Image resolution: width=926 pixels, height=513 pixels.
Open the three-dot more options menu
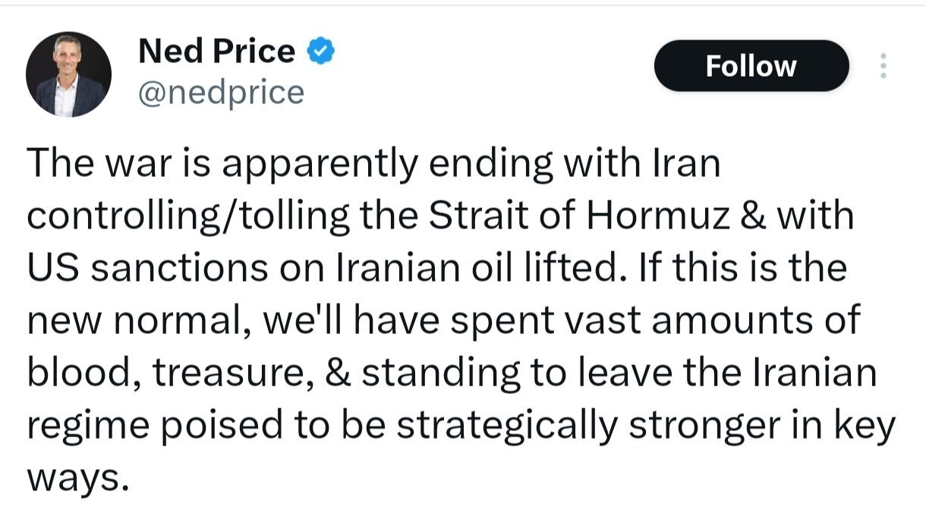(x=882, y=66)
